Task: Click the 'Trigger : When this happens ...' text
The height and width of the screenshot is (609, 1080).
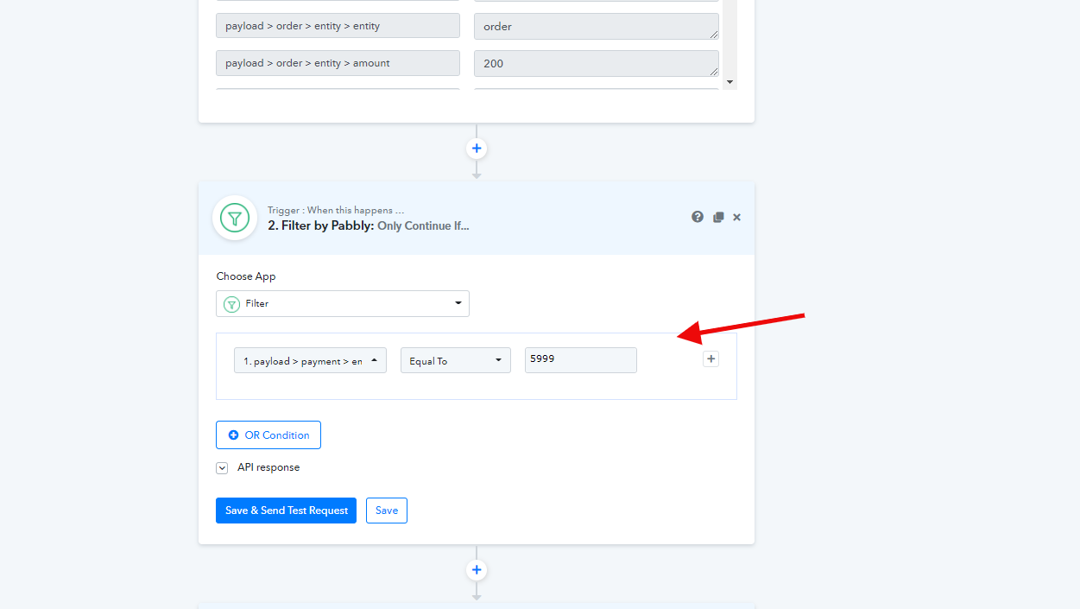Action: coord(336,210)
